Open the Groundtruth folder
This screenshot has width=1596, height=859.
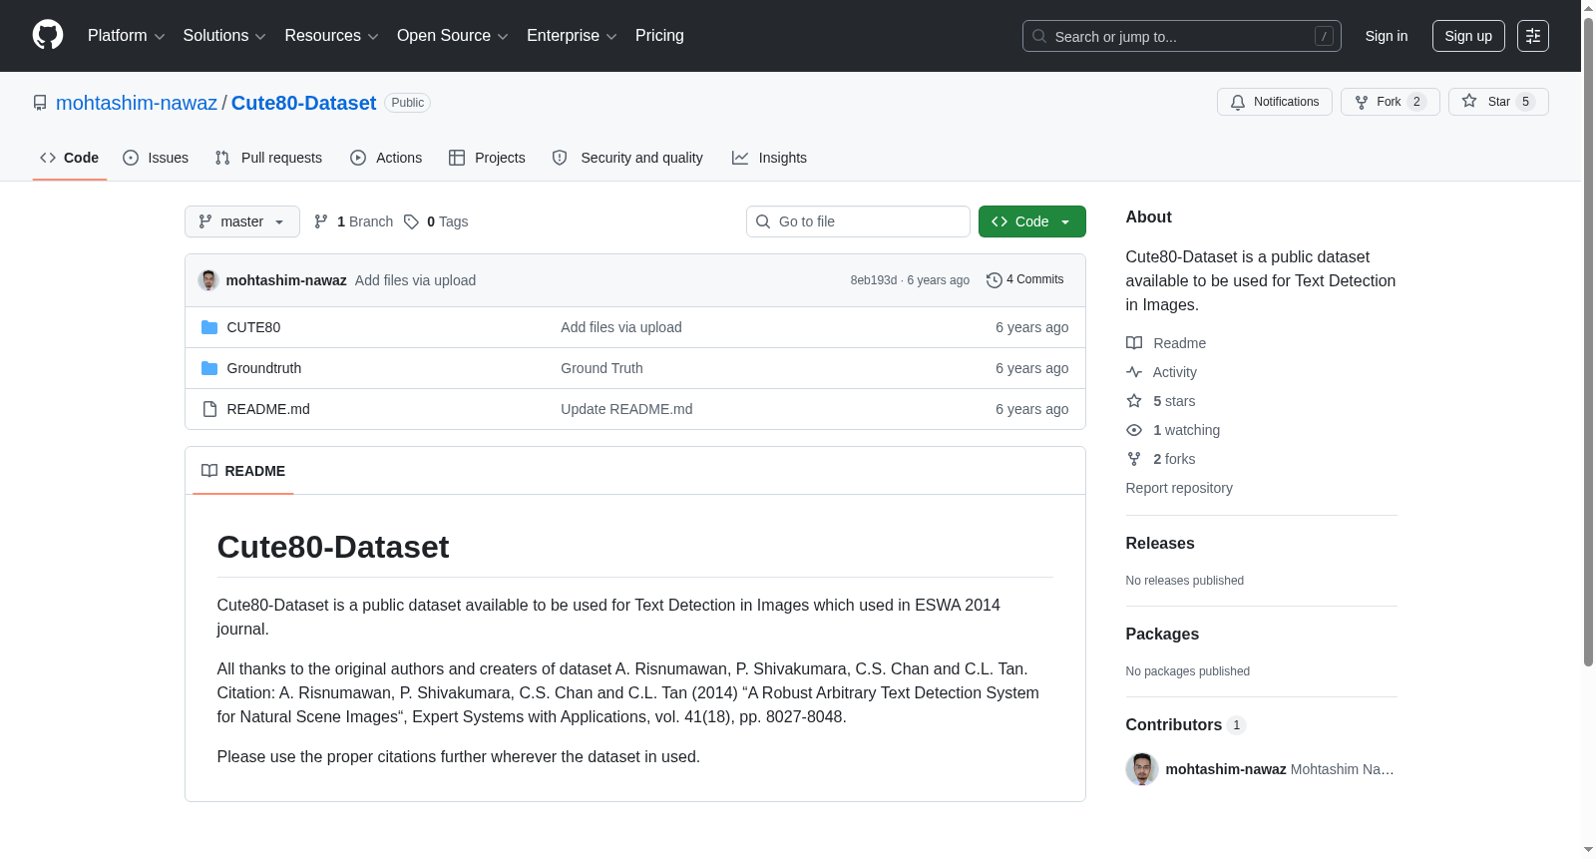coord(264,368)
